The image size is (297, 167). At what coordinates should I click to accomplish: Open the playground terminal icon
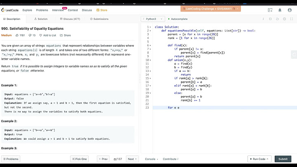[270, 10]
